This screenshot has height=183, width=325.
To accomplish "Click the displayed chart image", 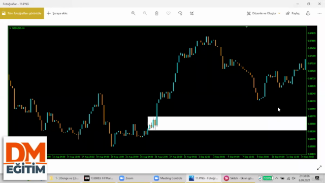I will tap(162, 93).
